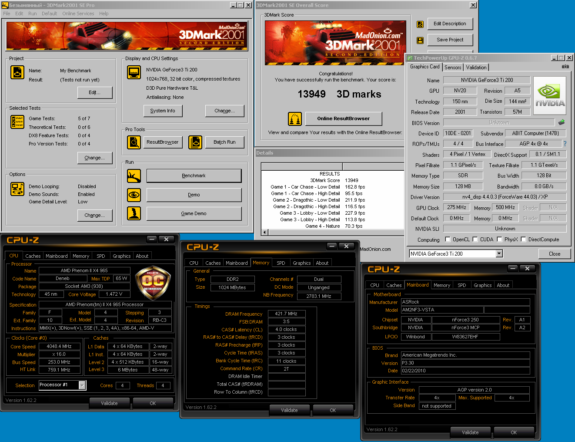Click the Game 4 - Nature result row
This screenshot has width=575, height=442.
point(334,226)
